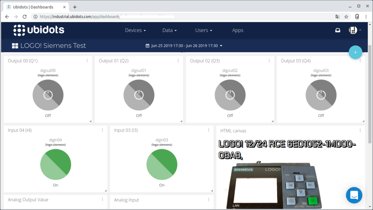This screenshot has width=373, height=210.
Task: Toggle the digout02 power switch
Action: pos(230,95)
